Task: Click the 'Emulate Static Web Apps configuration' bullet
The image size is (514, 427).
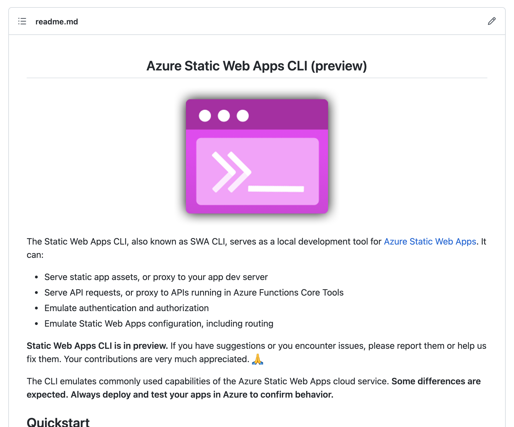Action: click(x=159, y=324)
